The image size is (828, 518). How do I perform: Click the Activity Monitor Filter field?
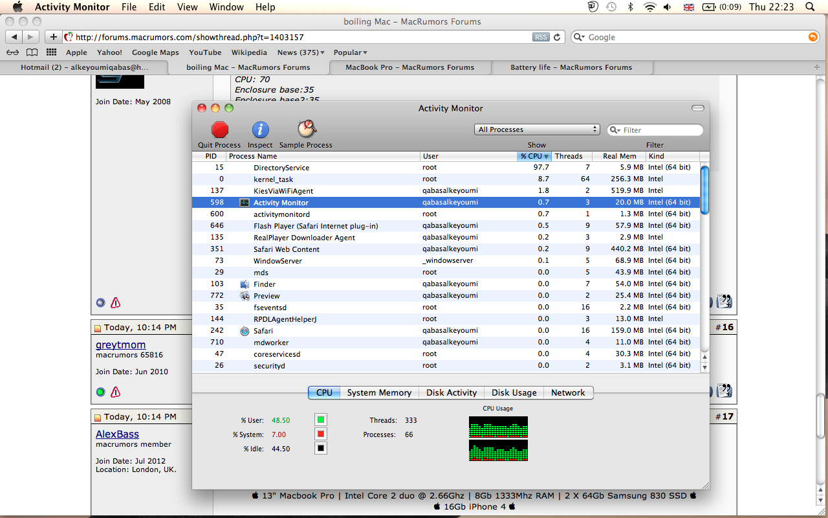point(655,130)
